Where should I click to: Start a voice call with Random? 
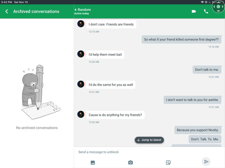coord(206,12)
